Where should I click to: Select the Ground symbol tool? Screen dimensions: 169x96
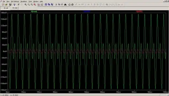tap(79, 4)
